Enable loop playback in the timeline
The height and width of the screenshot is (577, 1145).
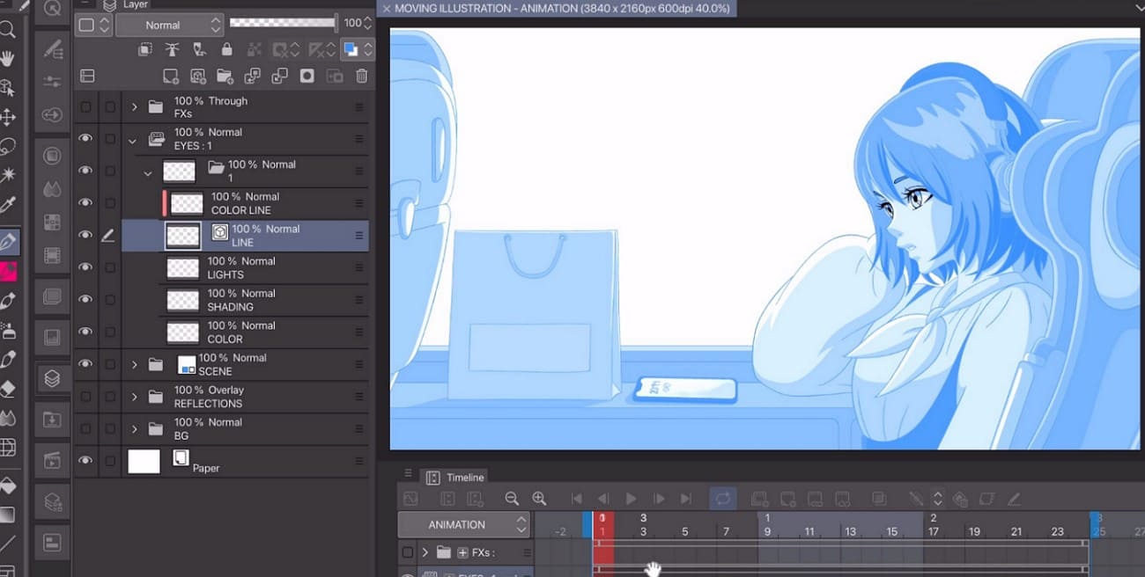tap(722, 498)
